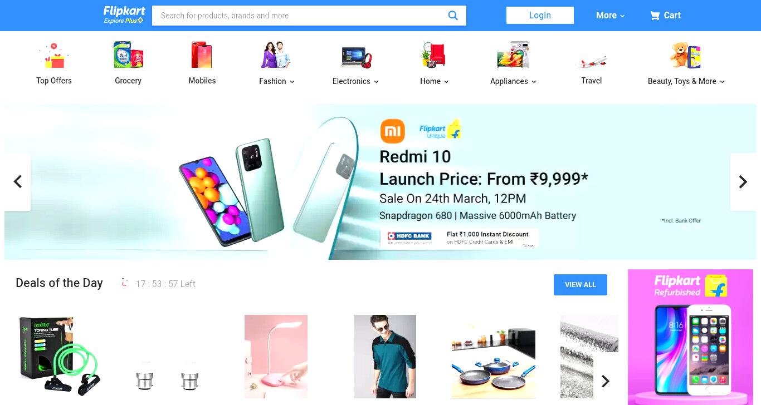
Task: Select the Top Offers category icon
Action: pos(53,55)
